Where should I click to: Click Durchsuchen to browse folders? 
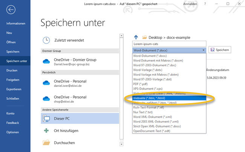pyautogui.click(x=80, y=143)
